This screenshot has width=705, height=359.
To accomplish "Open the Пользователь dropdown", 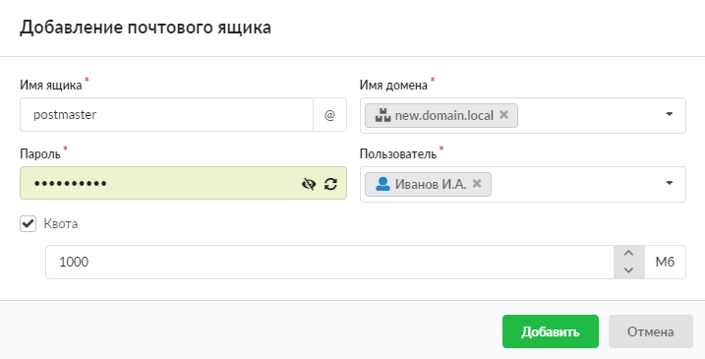I will pyautogui.click(x=669, y=183).
